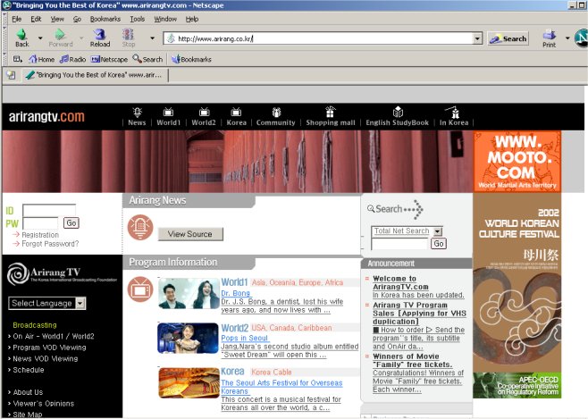Image resolution: width=588 pixels, height=419 pixels.
Task: Open the Forgot Password? link
Action: click(50, 244)
